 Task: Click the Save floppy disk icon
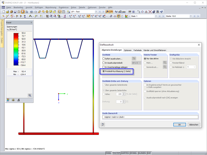point(15,12)
